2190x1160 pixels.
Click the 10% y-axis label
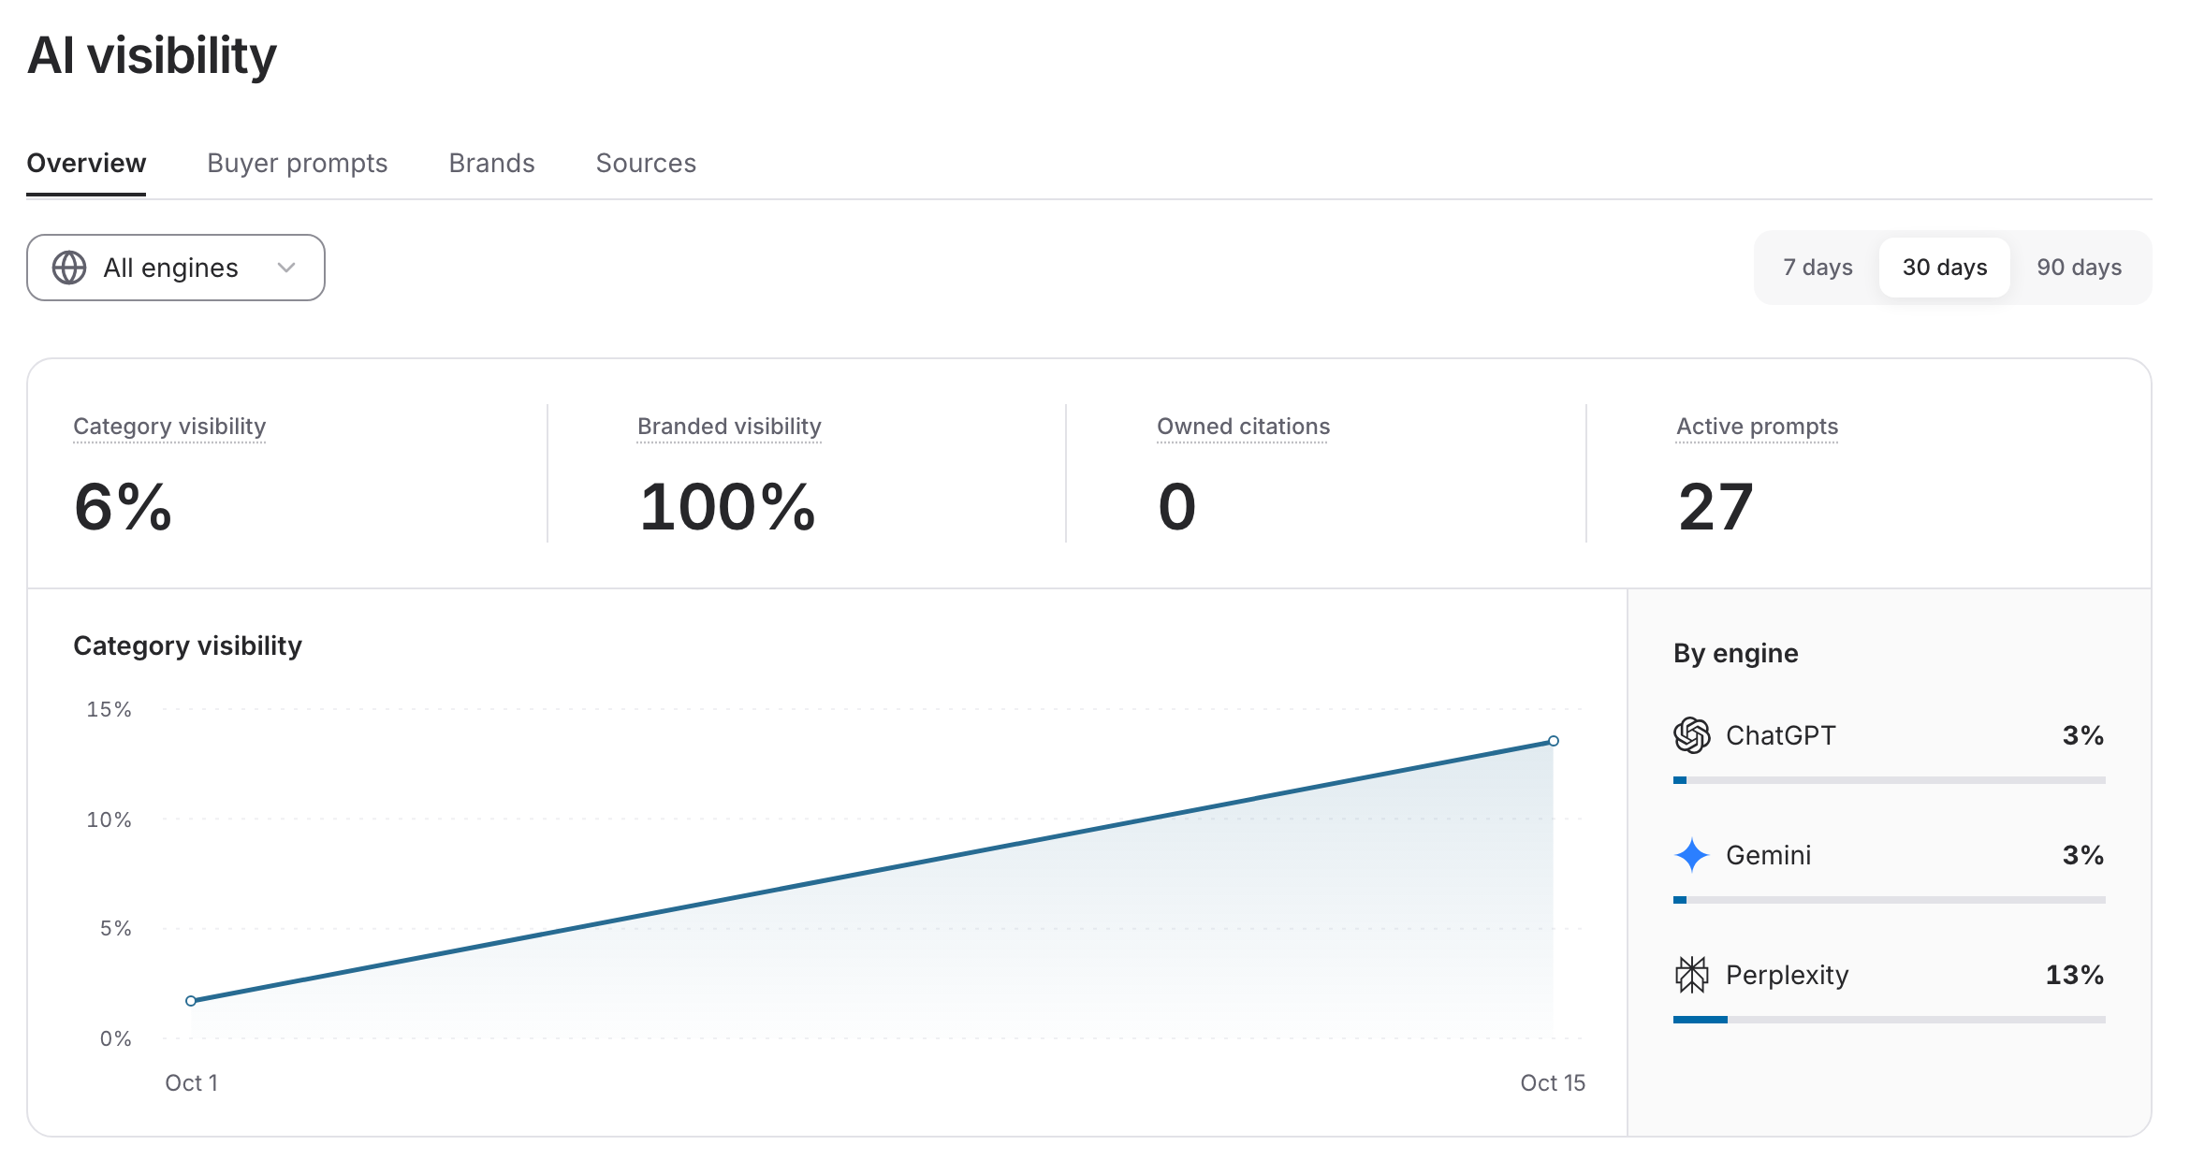point(109,819)
